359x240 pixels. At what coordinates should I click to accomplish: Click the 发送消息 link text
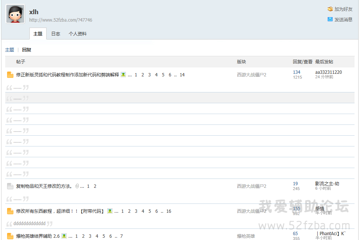[x=343, y=19]
